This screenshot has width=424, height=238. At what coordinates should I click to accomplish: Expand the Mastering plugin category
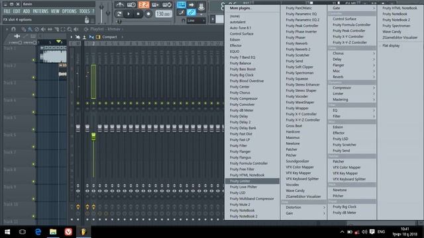pyautogui.click(x=352, y=100)
